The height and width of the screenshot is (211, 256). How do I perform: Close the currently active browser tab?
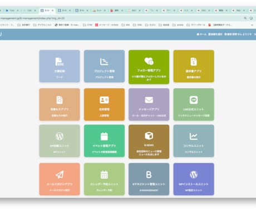(52, 11)
